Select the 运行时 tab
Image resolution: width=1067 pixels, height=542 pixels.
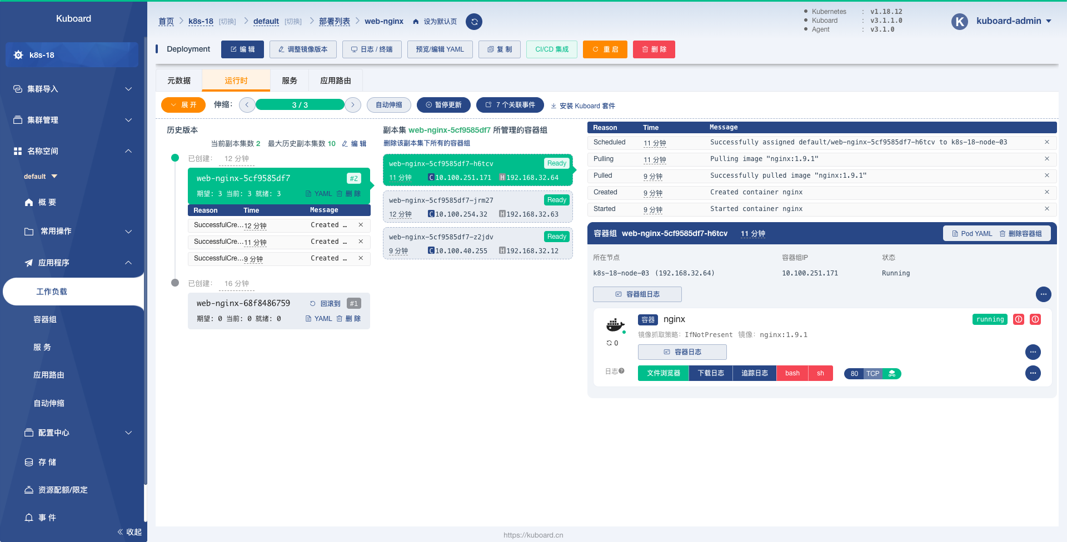236,81
